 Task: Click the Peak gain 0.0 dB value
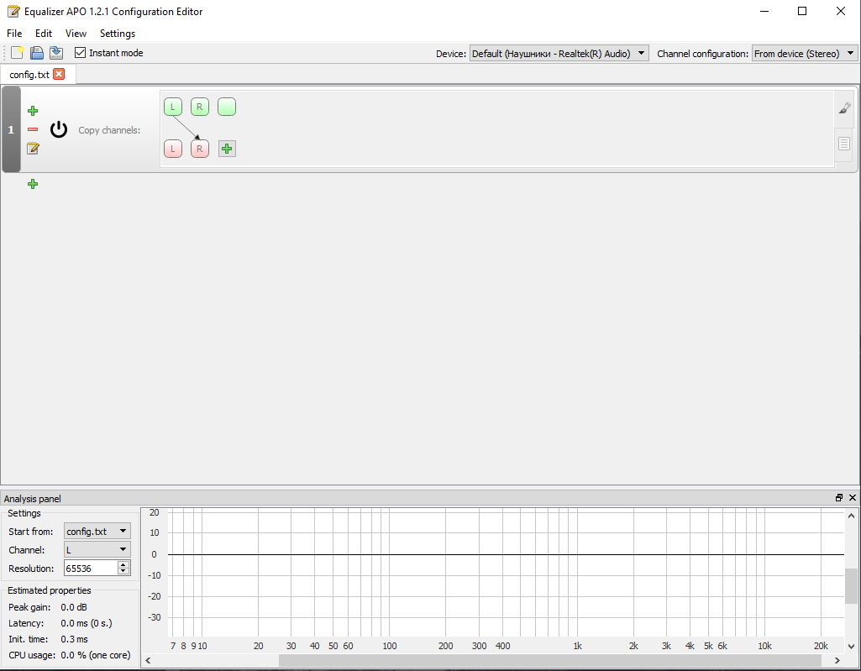[x=74, y=607]
